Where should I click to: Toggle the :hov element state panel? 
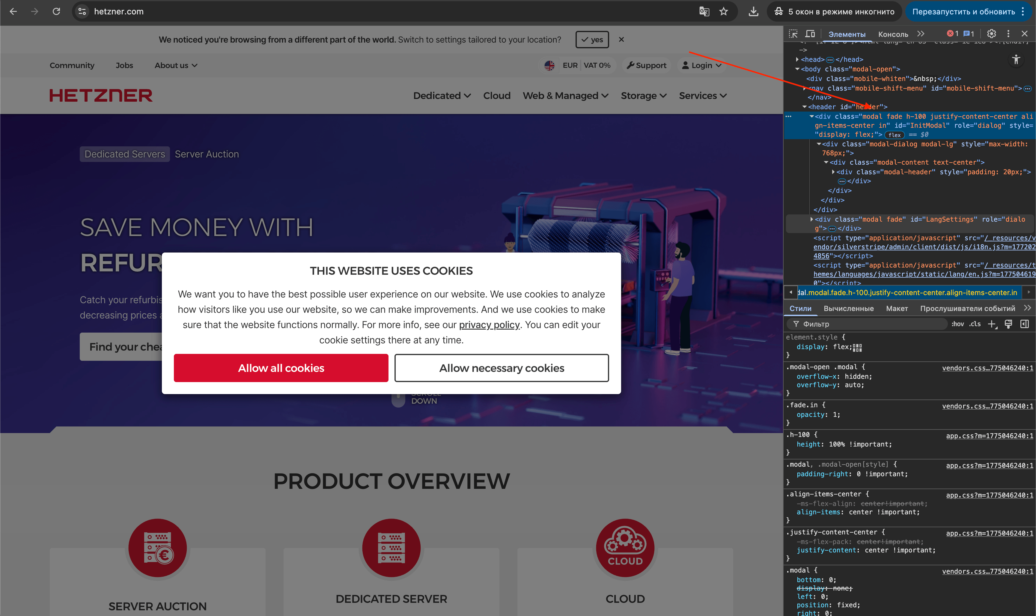(x=957, y=324)
